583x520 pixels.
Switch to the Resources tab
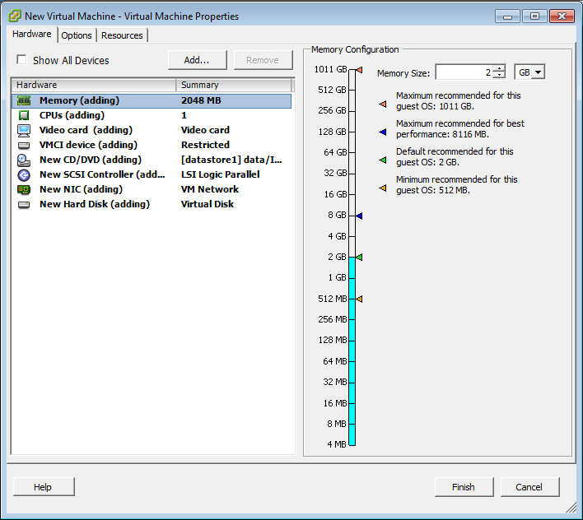click(122, 35)
